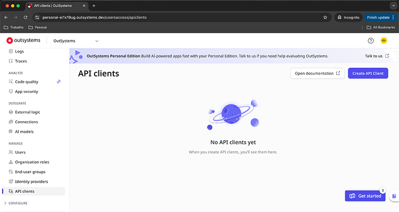
Task: Expand the CONFIGURE section
Action: pyautogui.click(x=16, y=203)
